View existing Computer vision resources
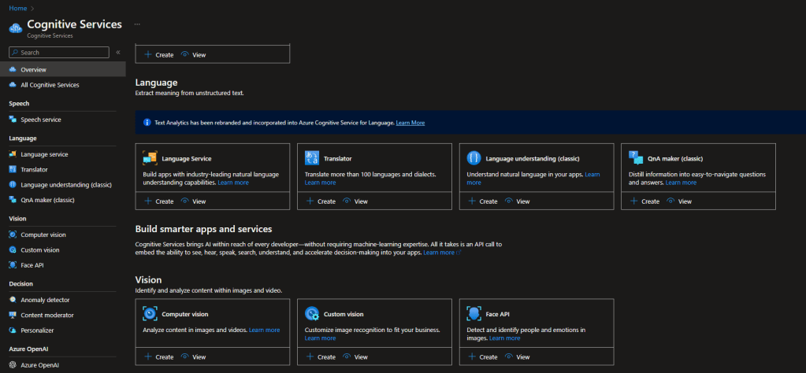 click(192, 357)
